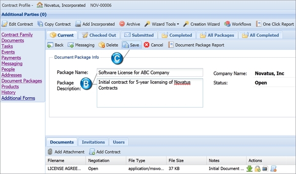Click the last document action icon
The width and height of the screenshot is (296, 174).
tap(273, 168)
